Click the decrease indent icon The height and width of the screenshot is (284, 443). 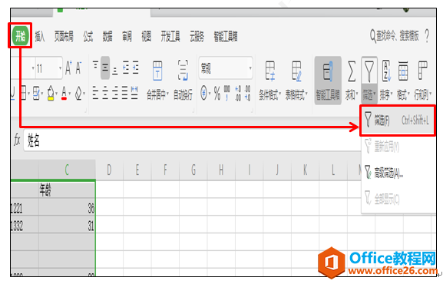tap(126, 68)
